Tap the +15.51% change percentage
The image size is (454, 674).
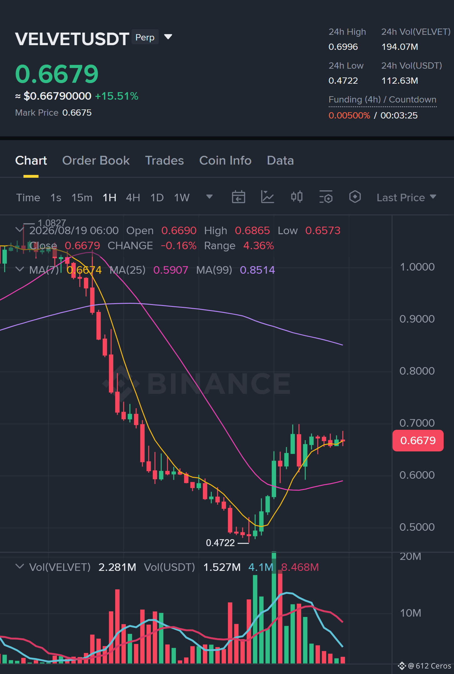pos(116,96)
